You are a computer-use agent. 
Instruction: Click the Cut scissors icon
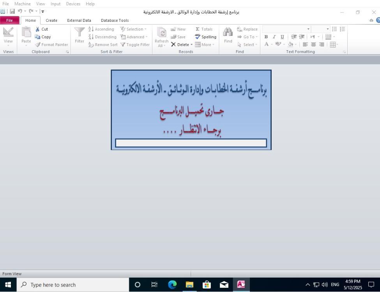click(x=37, y=29)
